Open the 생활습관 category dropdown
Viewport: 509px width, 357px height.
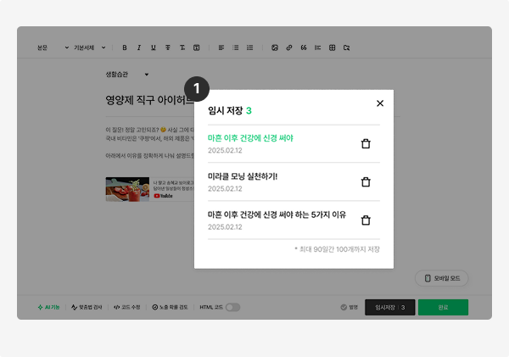coord(127,75)
